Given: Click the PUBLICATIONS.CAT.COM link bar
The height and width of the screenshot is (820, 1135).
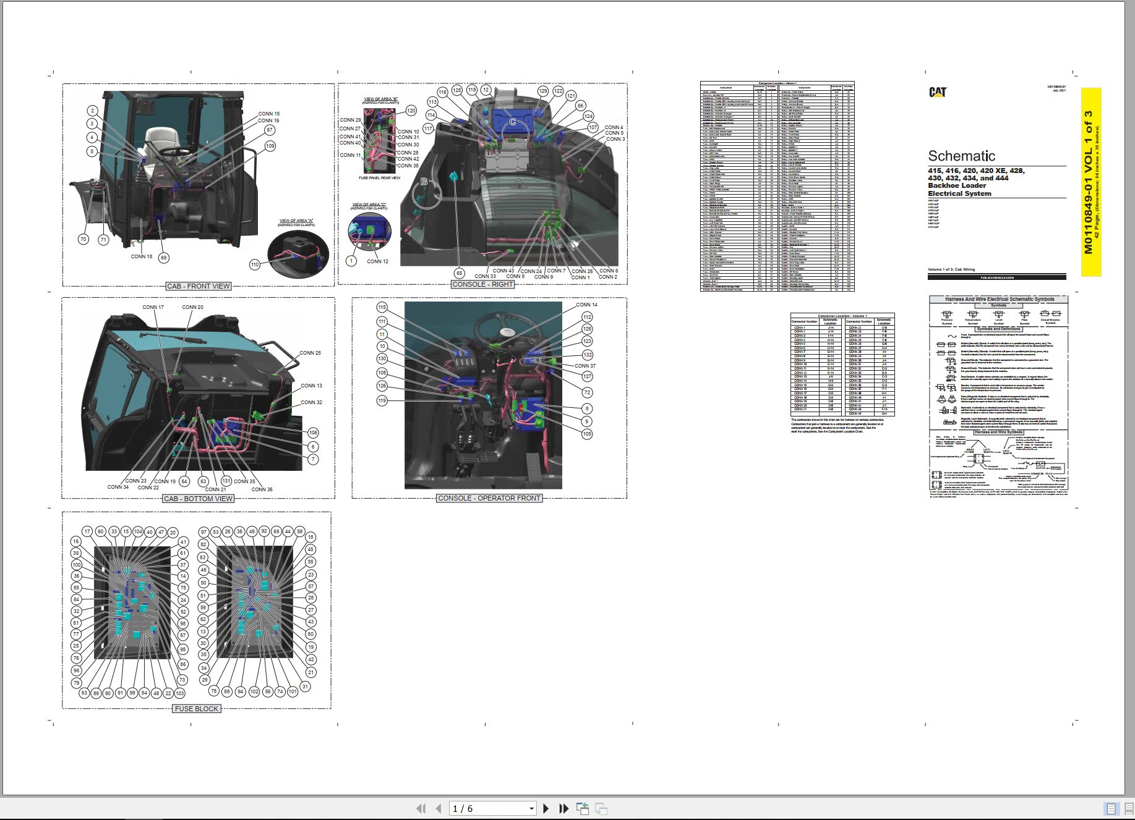Looking at the screenshot, I should pyautogui.click(x=997, y=277).
